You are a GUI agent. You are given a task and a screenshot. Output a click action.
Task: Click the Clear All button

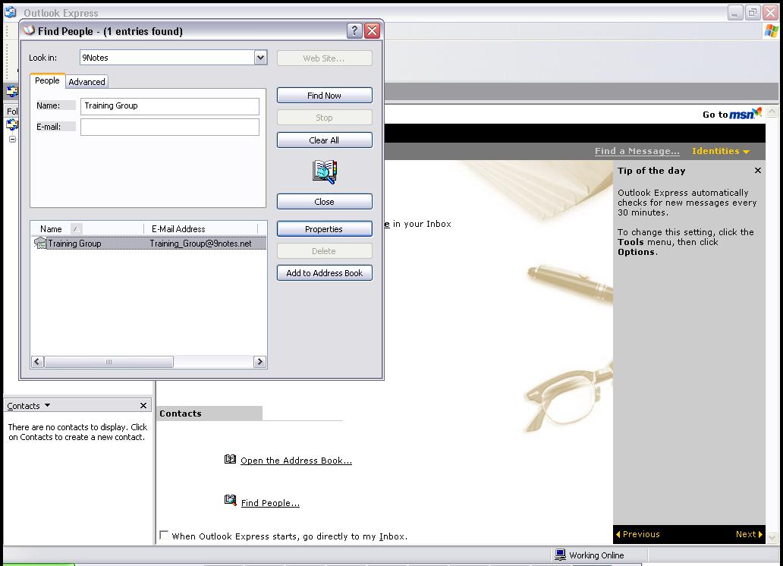pyautogui.click(x=325, y=140)
